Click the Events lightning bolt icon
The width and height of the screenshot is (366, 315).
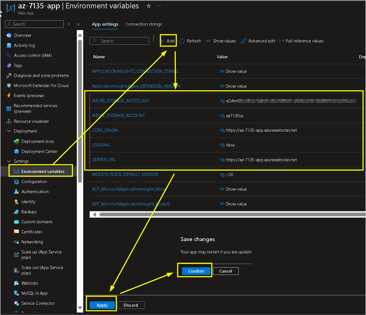coord(9,96)
